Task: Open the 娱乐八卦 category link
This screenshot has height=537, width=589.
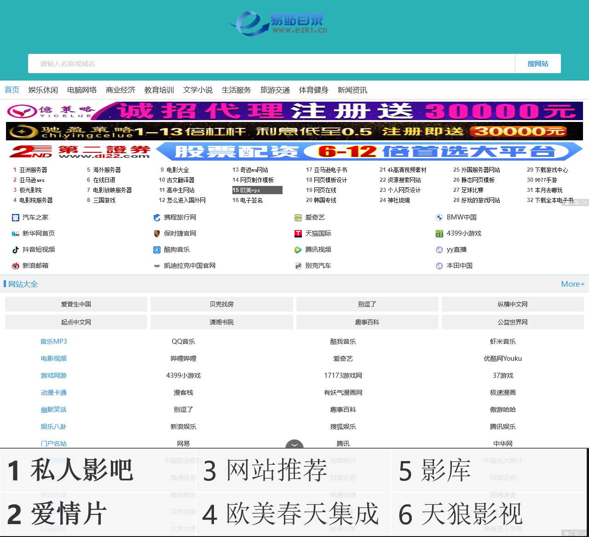Action: 54,427
